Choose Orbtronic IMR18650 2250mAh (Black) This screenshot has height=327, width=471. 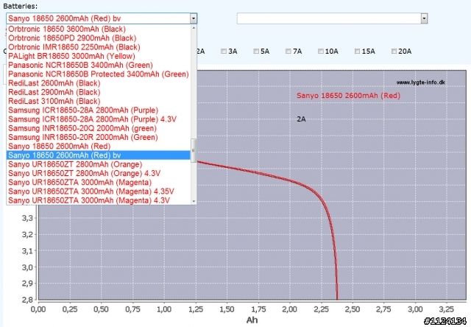[98, 47]
